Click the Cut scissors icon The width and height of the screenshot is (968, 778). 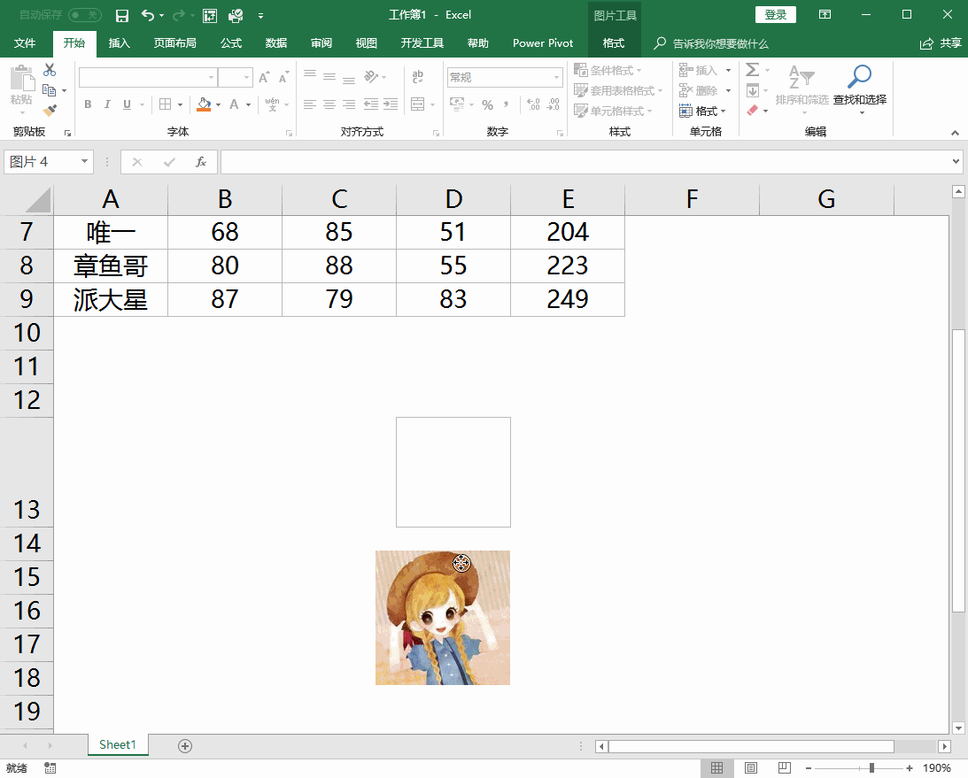tap(50, 70)
